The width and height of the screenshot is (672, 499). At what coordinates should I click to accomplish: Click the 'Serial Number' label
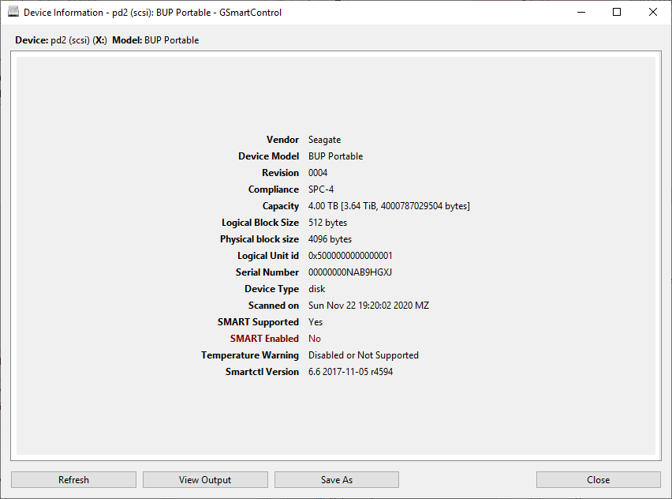point(267,272)
